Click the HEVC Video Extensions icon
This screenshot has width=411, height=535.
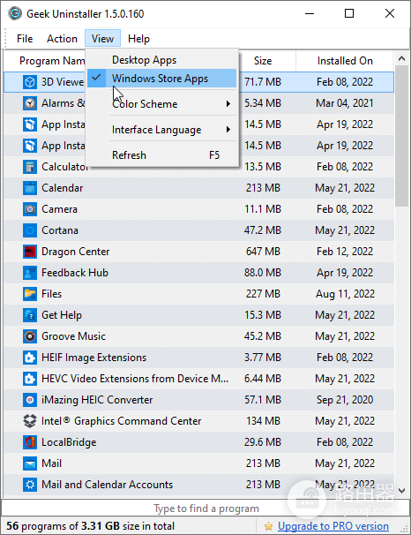click(x=30, y=379)
